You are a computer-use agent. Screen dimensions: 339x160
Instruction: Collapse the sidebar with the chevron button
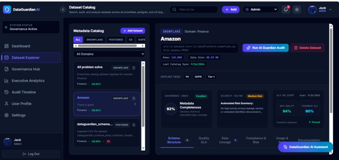[63, 10]
